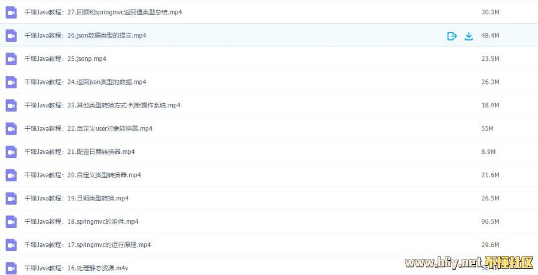
Task: Click the 26.5M size value
Action: point(490,198)
